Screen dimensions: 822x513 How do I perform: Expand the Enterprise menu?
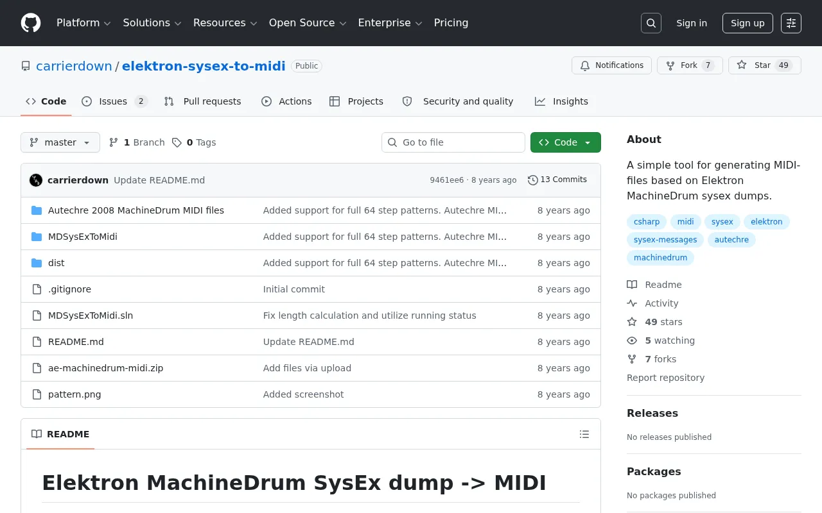390,23
